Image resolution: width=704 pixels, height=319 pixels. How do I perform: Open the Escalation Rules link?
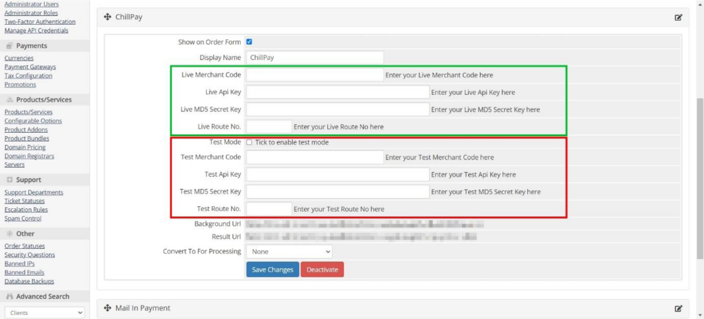(26, 210)
